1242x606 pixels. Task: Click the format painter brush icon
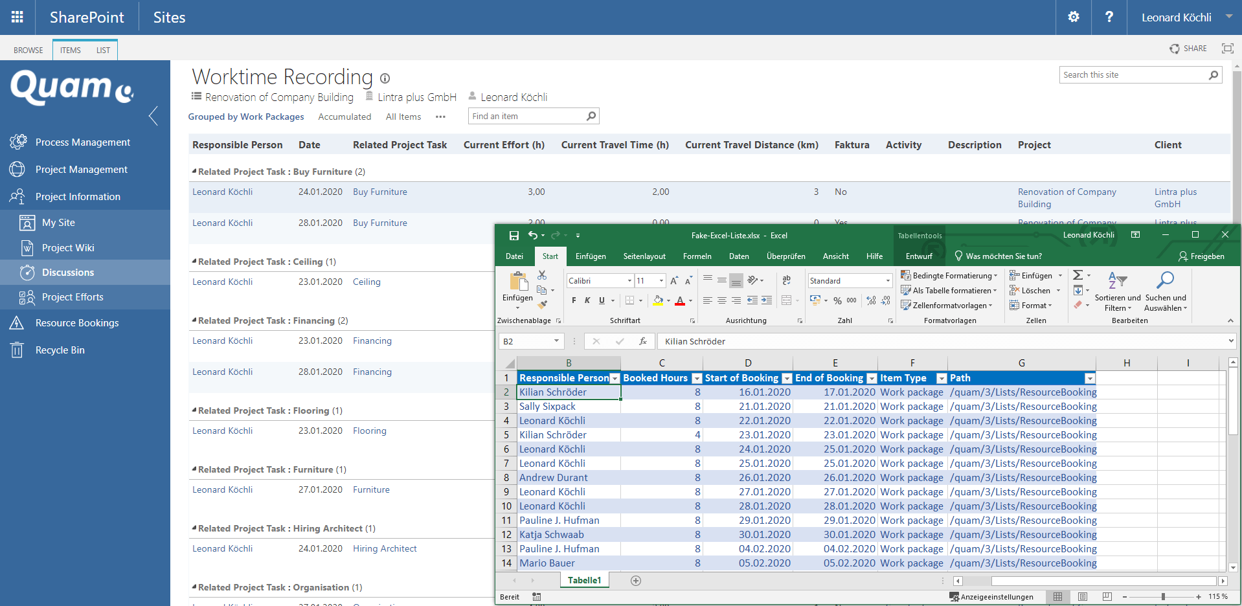click(543, 304)
